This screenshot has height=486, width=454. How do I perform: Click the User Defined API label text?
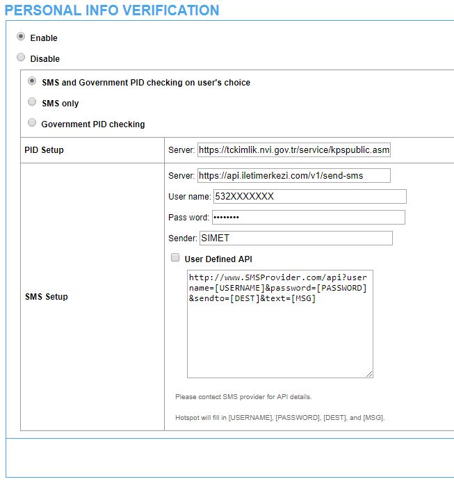218,259
